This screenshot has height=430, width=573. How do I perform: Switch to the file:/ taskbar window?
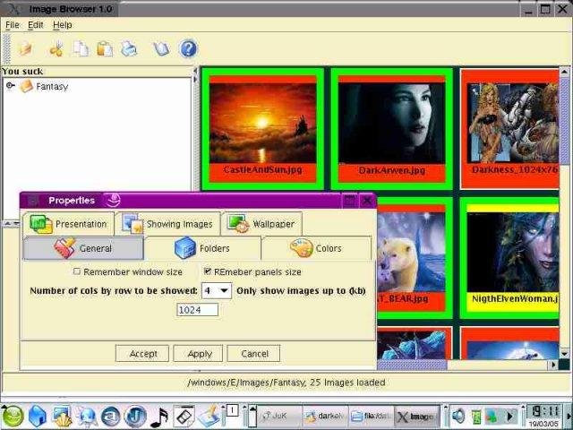[x=372, y=416]
